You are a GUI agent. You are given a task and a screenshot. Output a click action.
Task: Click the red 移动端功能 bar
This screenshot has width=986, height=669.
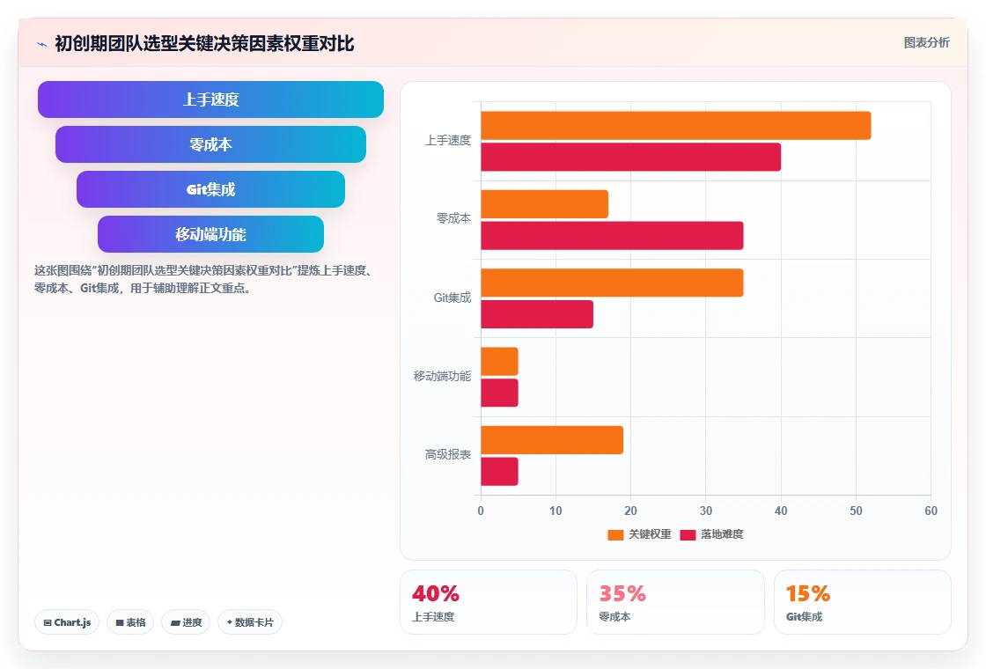pos(499,393)
